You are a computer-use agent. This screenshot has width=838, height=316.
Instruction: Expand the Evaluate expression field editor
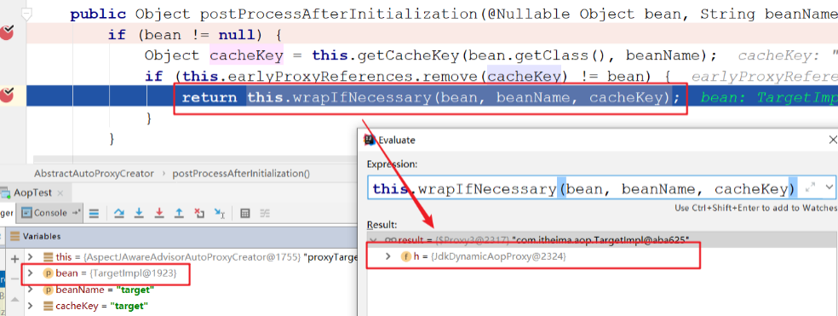tap(810, 187)
